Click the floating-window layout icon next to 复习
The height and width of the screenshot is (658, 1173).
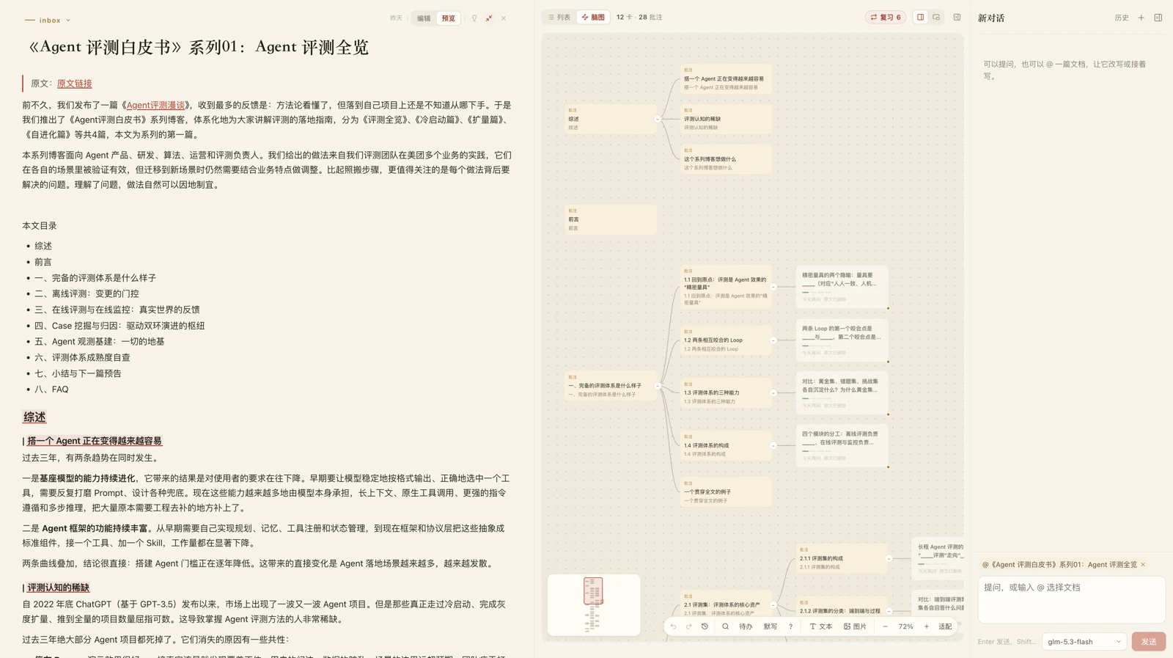click(x=936, y=18)
